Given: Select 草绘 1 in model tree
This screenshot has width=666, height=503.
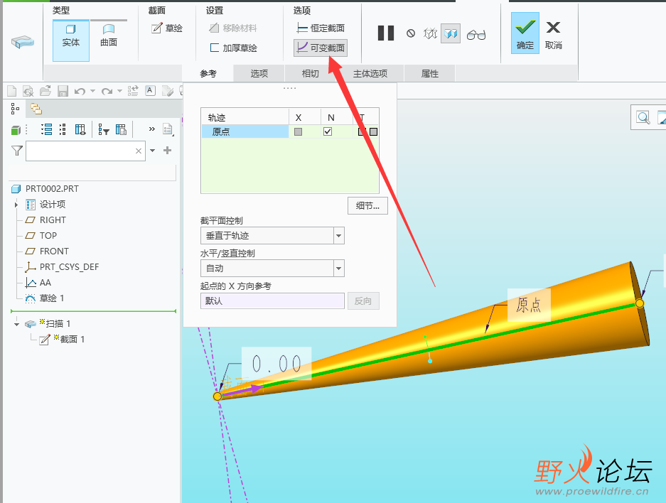Looking at the screenshot, I should (51, 298).
